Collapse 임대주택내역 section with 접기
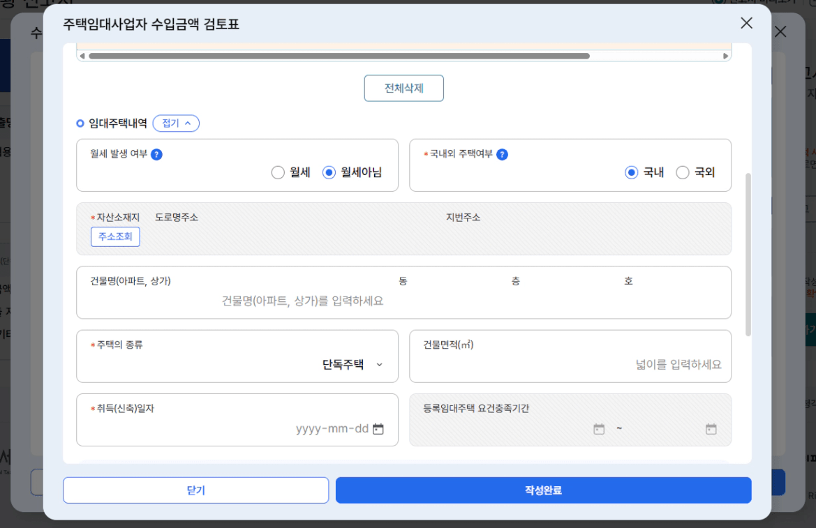 [x=176, y=123]
